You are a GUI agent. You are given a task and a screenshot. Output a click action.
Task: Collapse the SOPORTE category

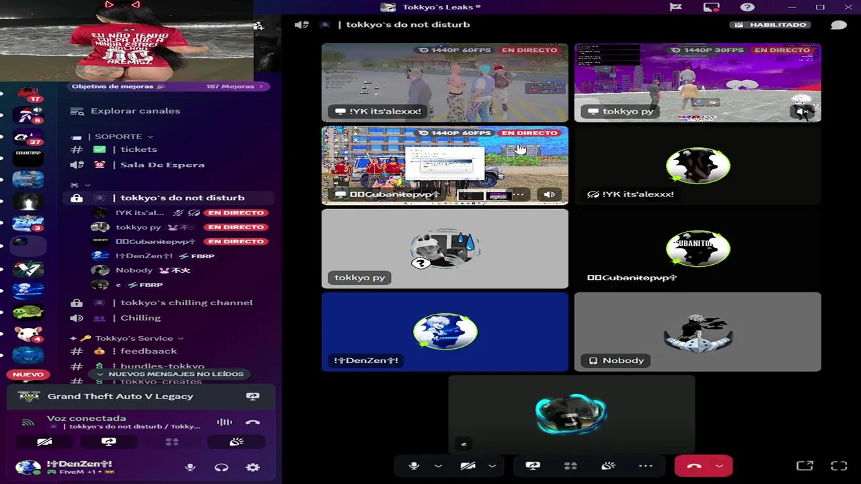tap(119, 136)
